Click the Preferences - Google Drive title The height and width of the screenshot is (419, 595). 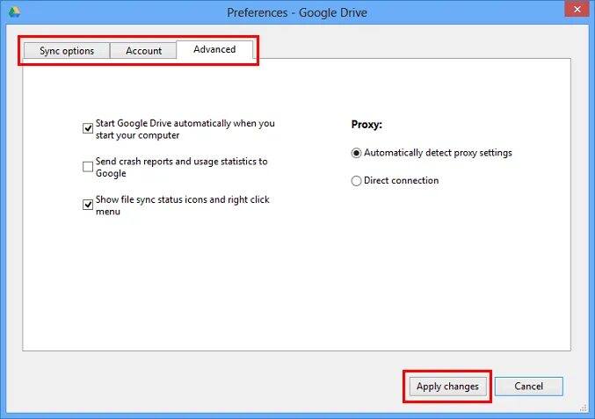click(x=297, y=12)
